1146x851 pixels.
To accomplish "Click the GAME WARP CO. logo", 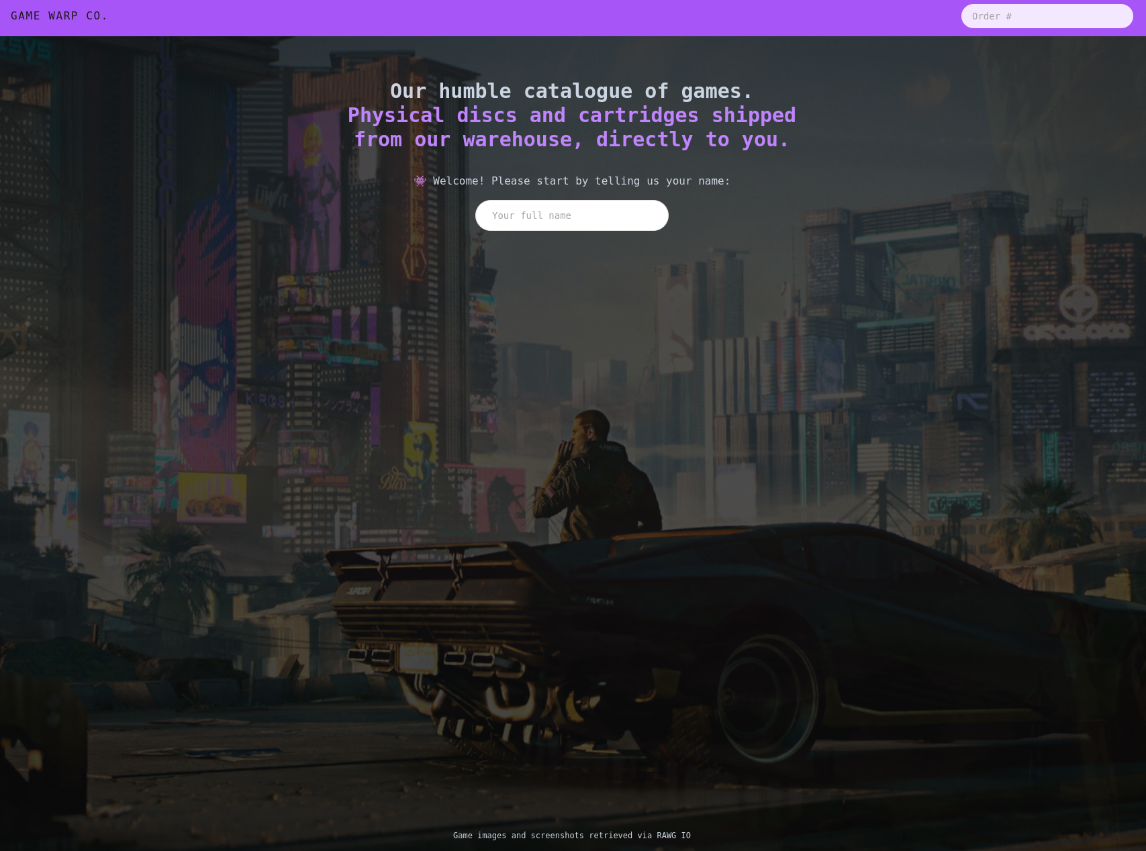I will tap(59, 15).
